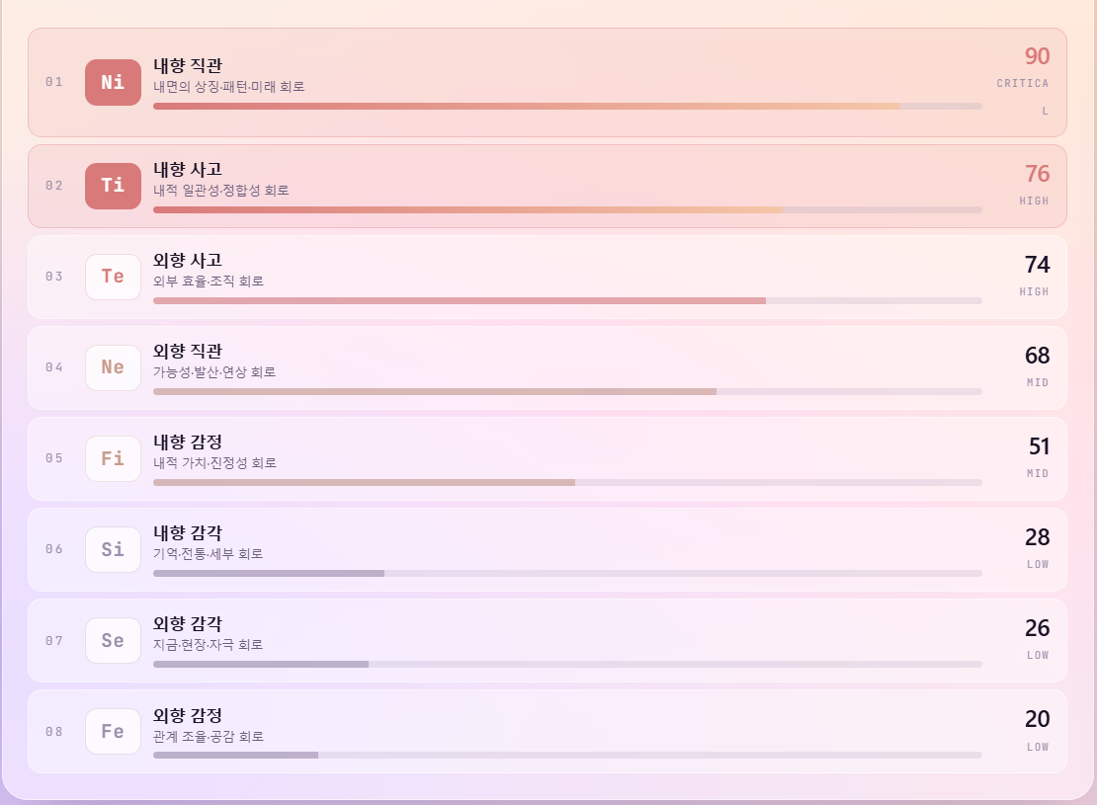The image size is (1097, 805).
Task: Click the 20 LOW score
Action: coord(1038,730)
